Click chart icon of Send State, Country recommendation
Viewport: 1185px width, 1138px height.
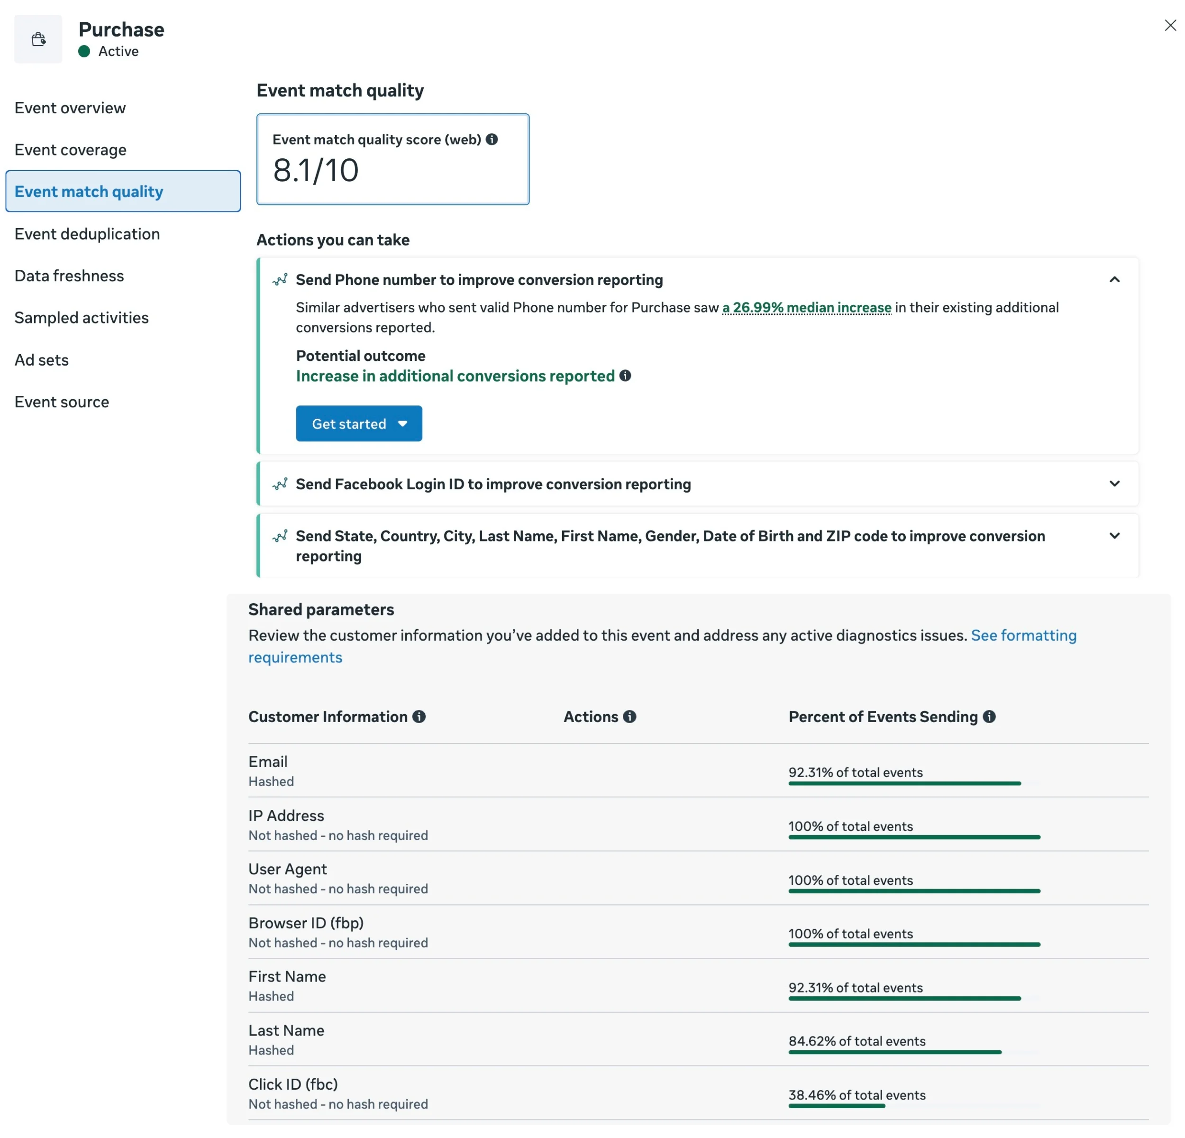point(280,536)
